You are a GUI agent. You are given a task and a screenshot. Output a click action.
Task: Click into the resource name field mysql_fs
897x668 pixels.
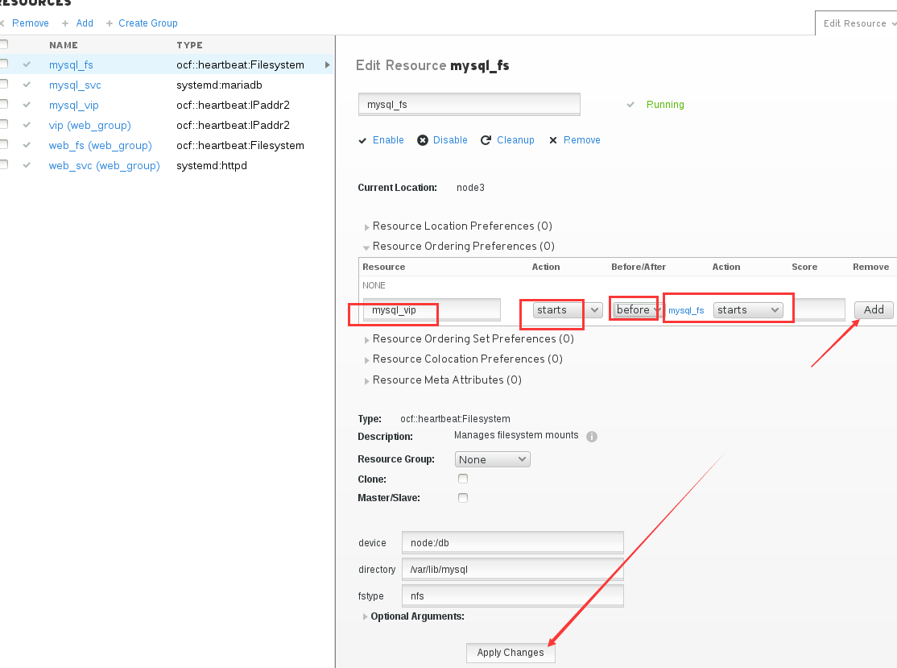(469, 104)
